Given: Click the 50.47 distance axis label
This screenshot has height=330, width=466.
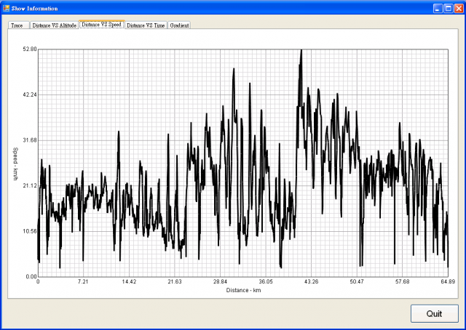Looking at the screenshot, I should click(357, 281).
